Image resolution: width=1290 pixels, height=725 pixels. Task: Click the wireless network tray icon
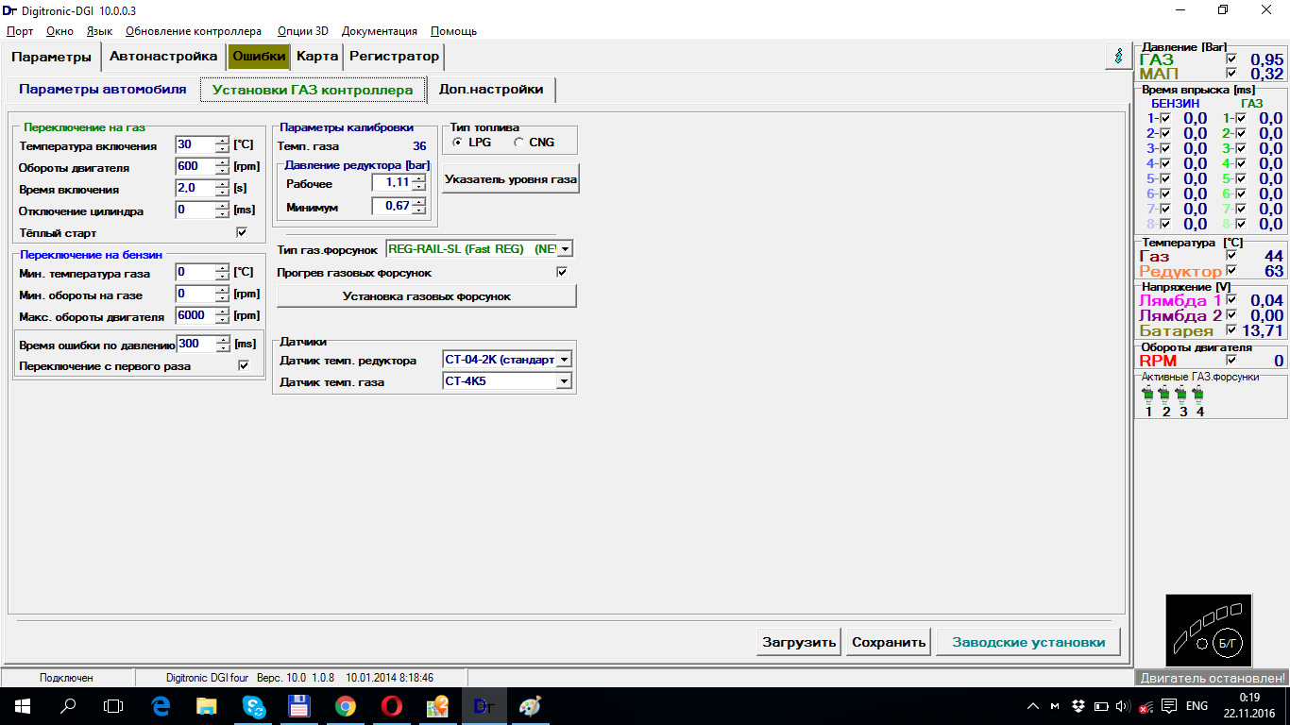1146,706
